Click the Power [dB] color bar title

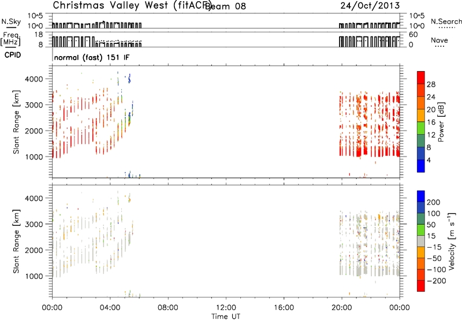pos(441,122)
